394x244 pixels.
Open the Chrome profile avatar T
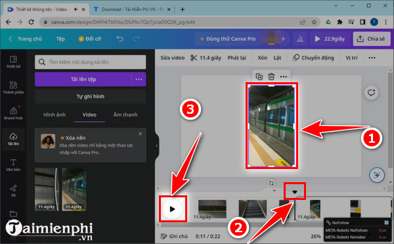tap(374, 22)
